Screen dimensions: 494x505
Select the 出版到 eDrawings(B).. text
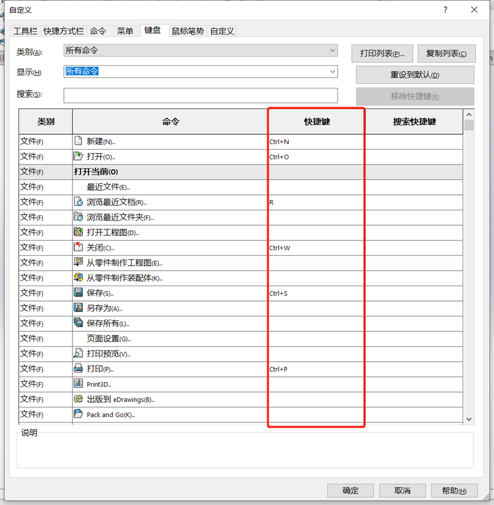[x=121, y=399]
